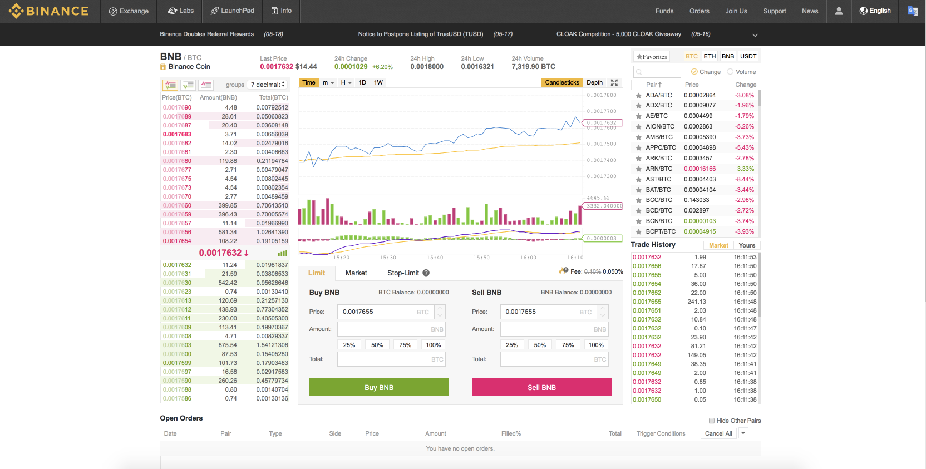Viewport: 926px width, 469px height.
Task: Open the Exchange menu
Action: point(129,11)
